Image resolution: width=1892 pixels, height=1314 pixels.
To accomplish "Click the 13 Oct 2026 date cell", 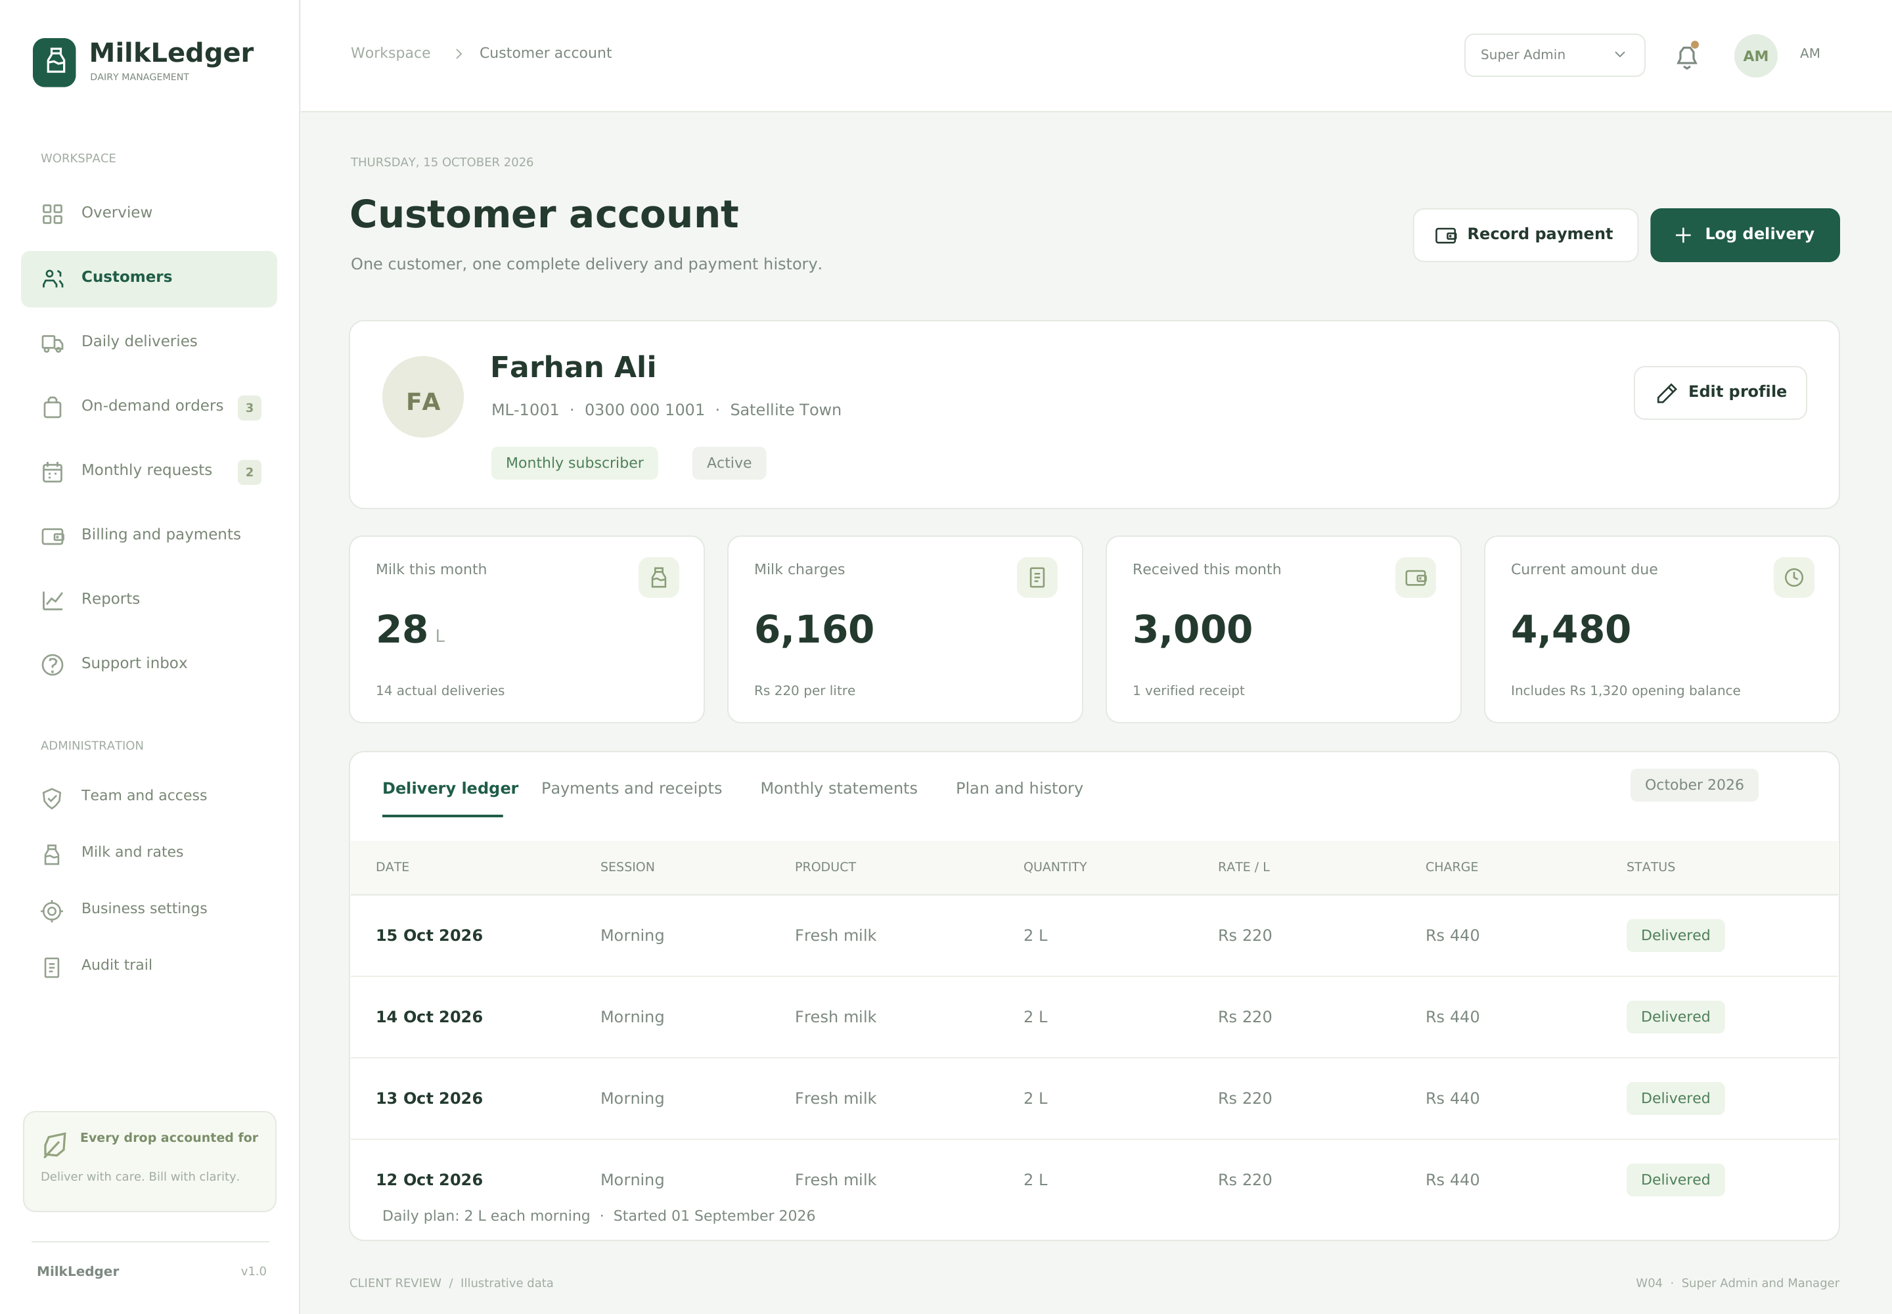I will 429,1099.
